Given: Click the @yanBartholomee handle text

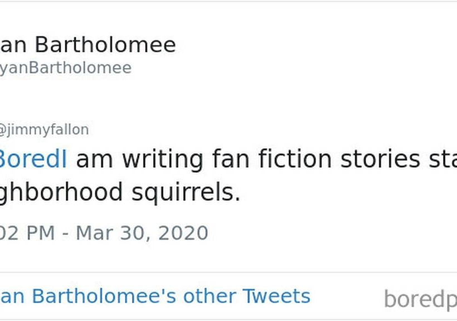Looking at the screenshot, I should coord(65,68).
